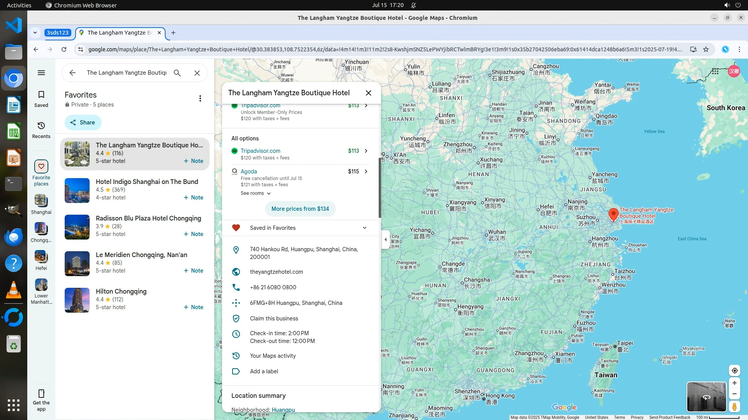Click More prices from $134 button
The height and width of the screenshot is (420, 748).
pos(300,209)
